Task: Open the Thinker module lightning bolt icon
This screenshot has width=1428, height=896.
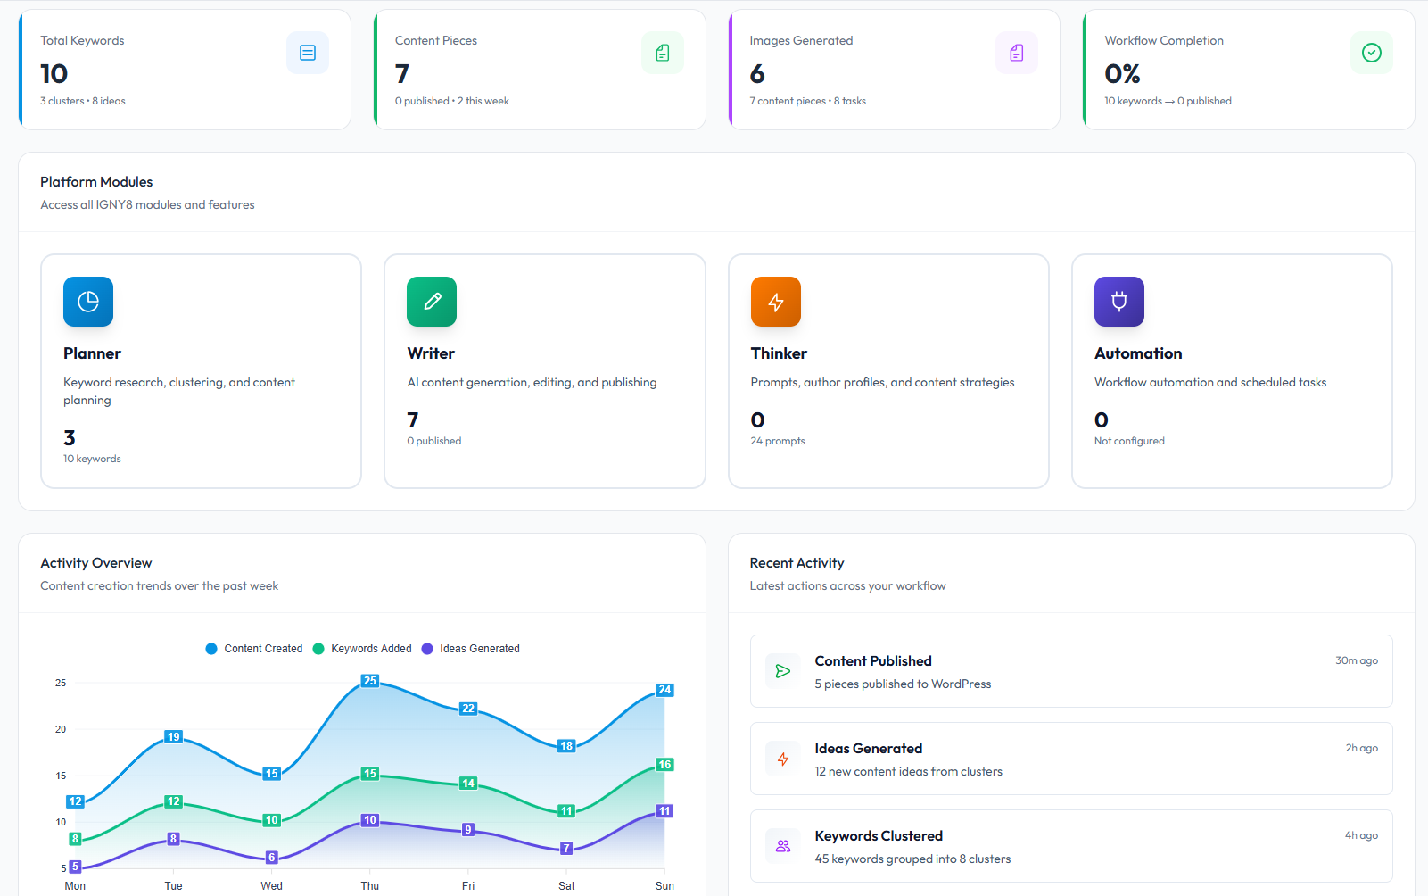Action: [776, 302]
